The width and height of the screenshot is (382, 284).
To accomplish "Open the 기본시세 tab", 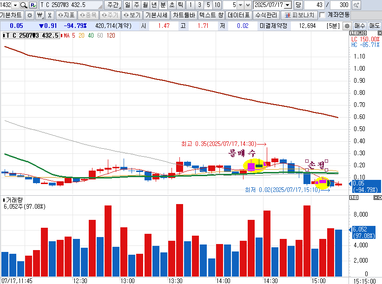I will click(157, 15).
